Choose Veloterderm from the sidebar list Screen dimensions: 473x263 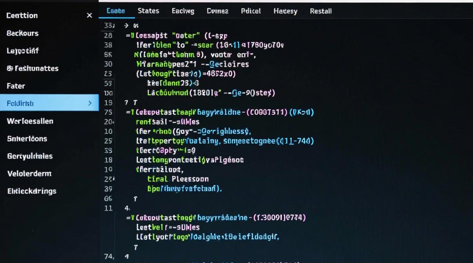[29, 174]
